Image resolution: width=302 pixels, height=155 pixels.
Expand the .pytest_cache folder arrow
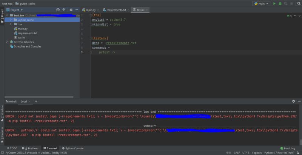click(11, 20)
